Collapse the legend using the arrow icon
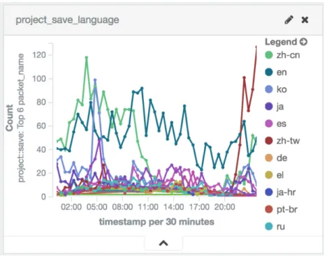The image size is (327, 256). (x=303, y=42)
